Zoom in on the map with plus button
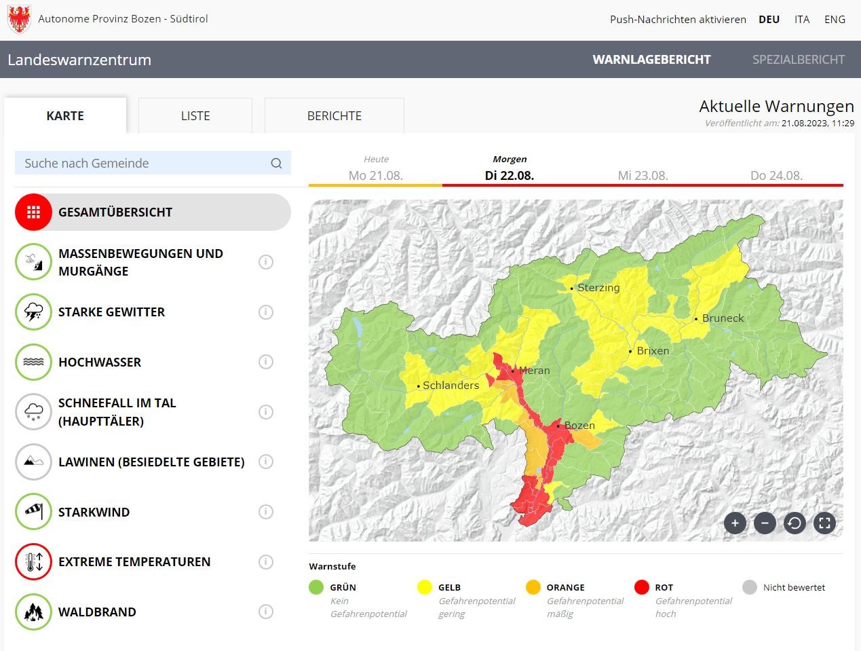The image size is (861, 651). [735, 523]
